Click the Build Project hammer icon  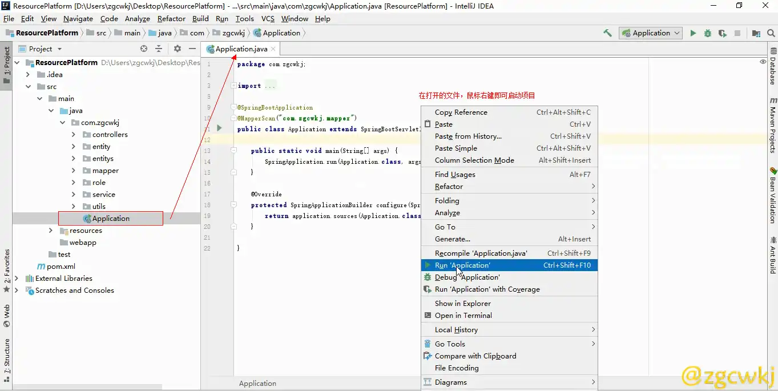tap(607, 33)
